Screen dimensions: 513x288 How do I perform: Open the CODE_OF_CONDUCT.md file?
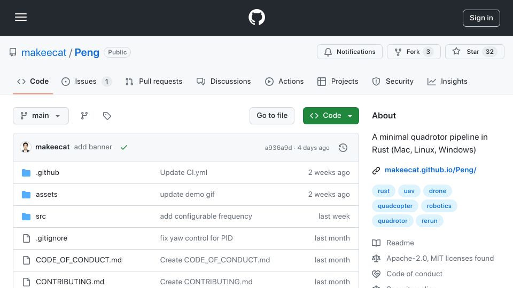pos(79,260)
